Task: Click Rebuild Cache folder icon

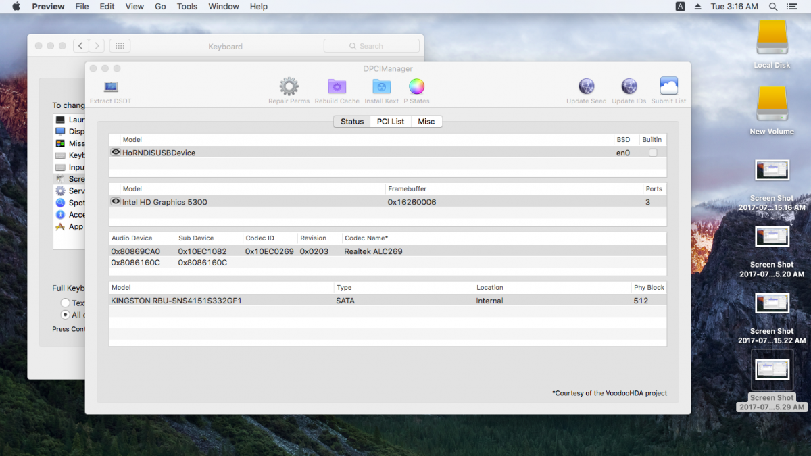Action: tap(337, 86)
